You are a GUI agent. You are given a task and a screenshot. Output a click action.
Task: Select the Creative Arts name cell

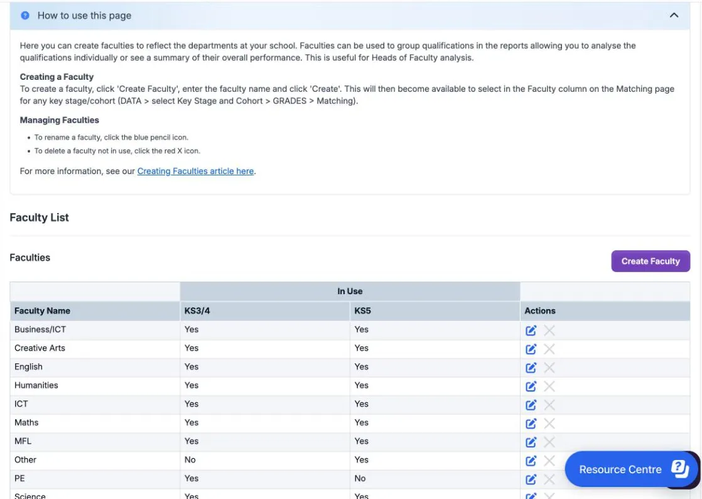95,349
